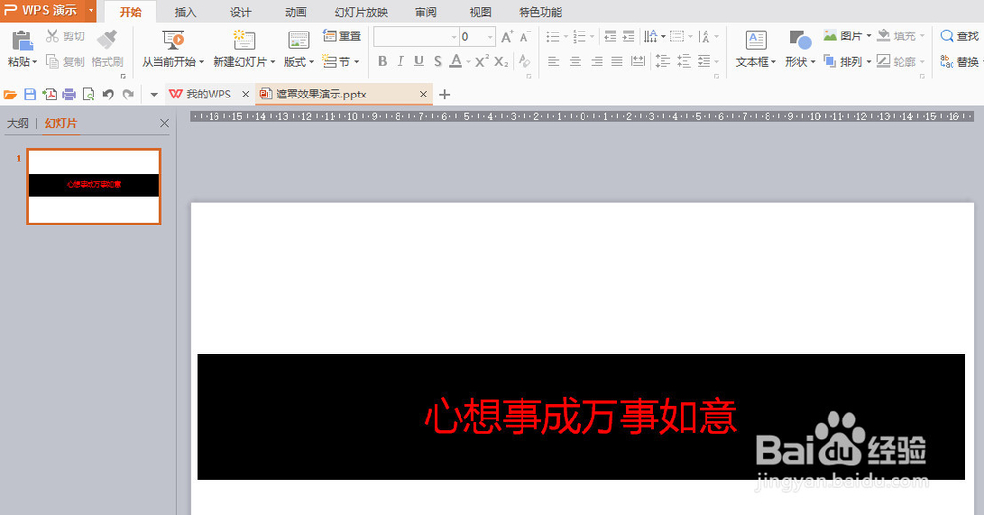Open the 轮廓 outline color control

[900, 62]
